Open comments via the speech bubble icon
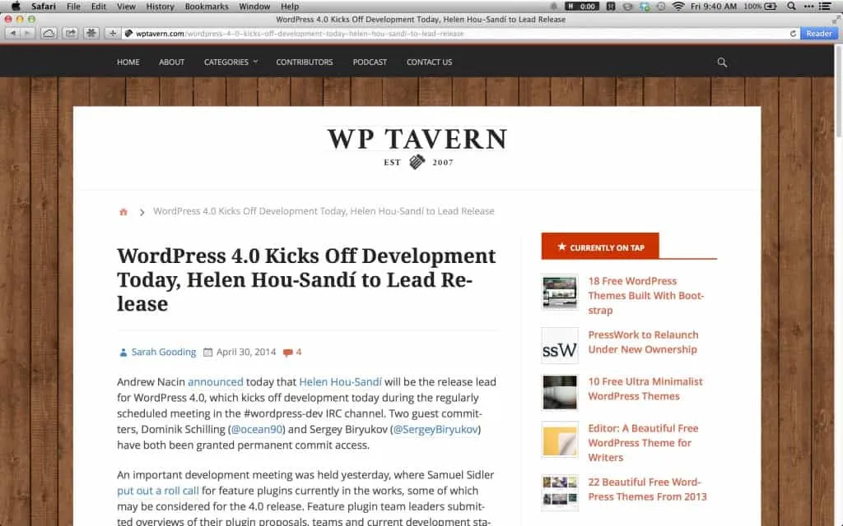843x526 pixels. click(x=286, y=351)
